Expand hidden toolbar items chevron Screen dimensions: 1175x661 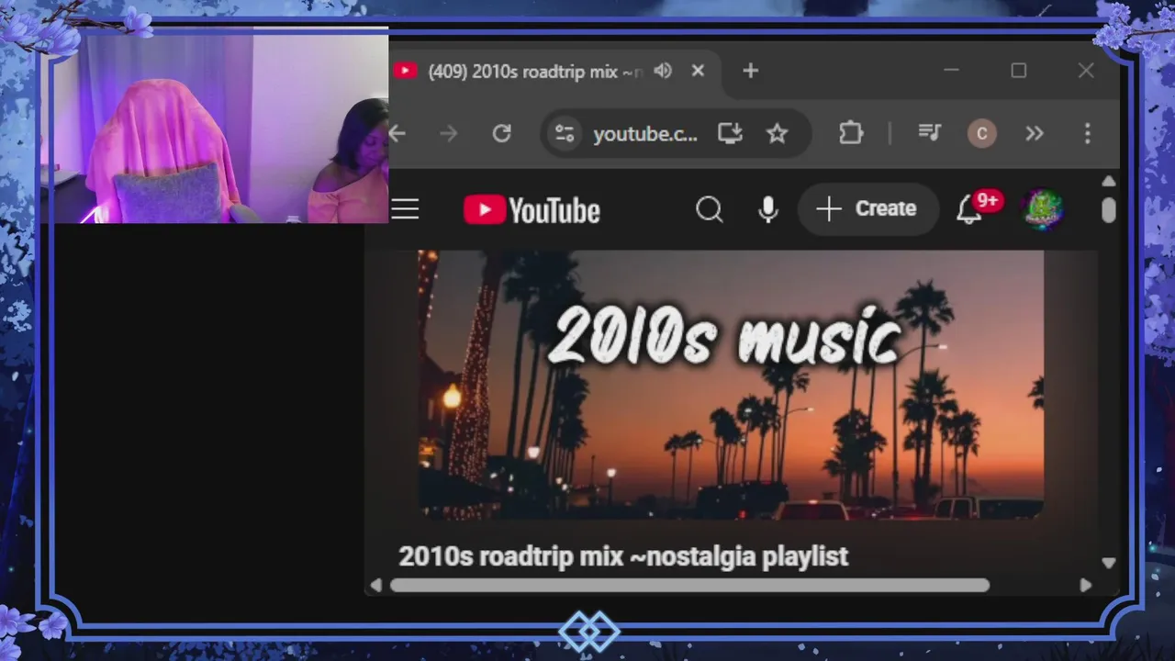tap(1035, 134)
